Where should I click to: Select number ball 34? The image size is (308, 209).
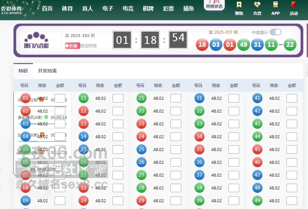click(199, 136)
